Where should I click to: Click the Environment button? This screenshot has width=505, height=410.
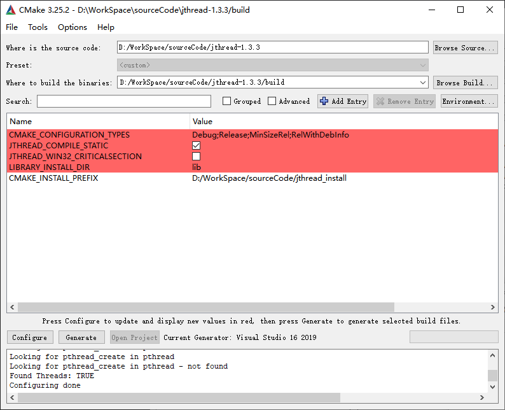pos(469,101)
